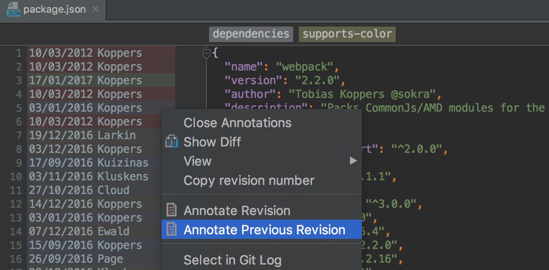This screenshot has height=270, width=549.
Task: Click the "2.2.0" version value
Action: [x=318, y=81]
